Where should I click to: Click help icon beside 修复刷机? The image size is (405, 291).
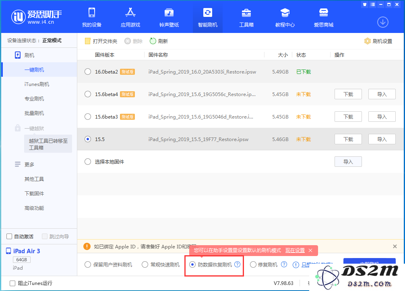click(x=284, y=264)
